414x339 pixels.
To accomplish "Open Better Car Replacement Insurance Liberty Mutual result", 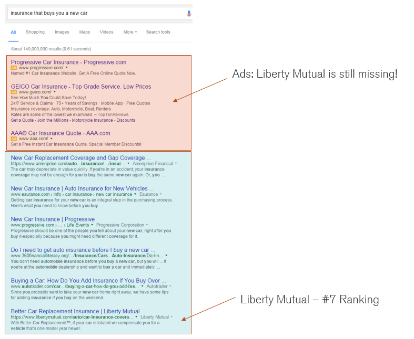I will [75, 311].
